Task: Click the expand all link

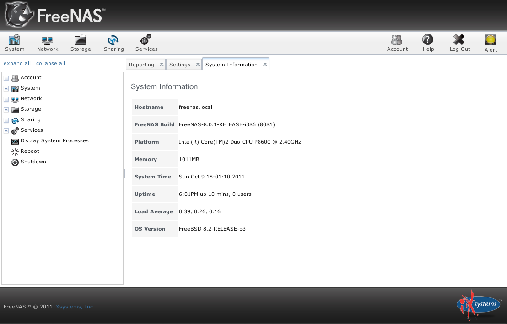Action: coord(17,64)
